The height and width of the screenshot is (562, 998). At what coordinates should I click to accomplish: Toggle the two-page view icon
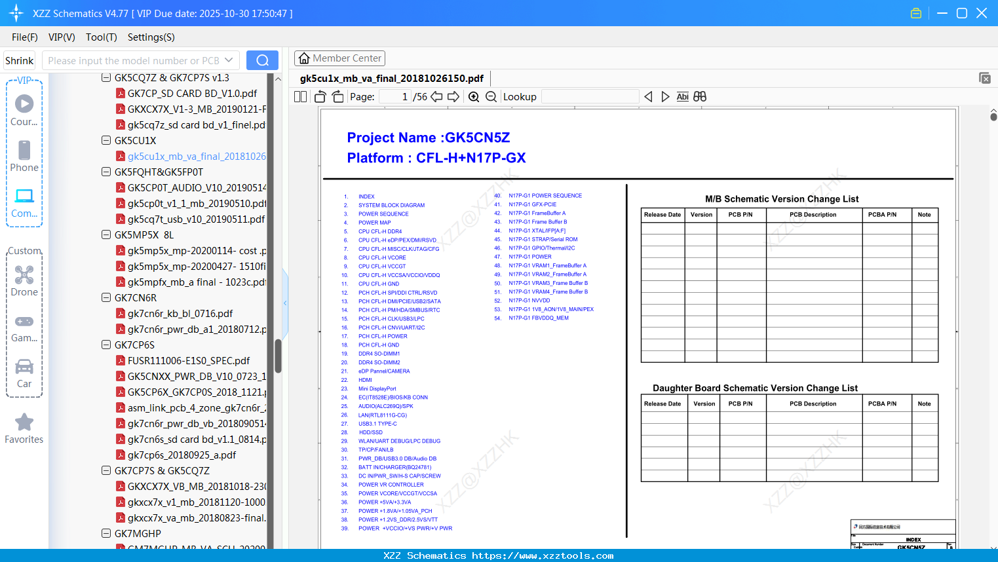300,97
